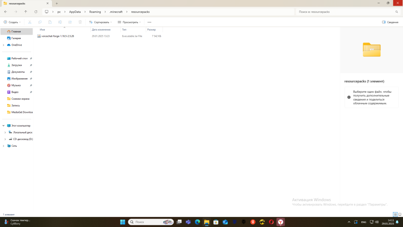
Task: Navigate to .minecraft in breadcrumb
Action: point(116,12)
